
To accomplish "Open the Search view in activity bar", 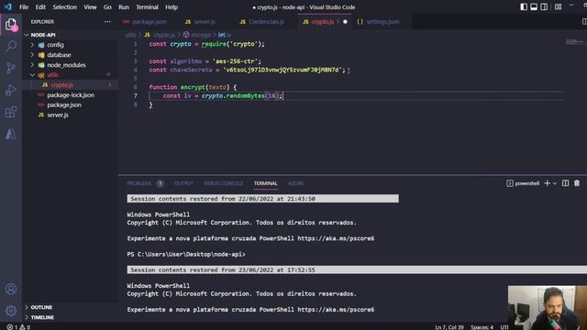I will 11,46.
